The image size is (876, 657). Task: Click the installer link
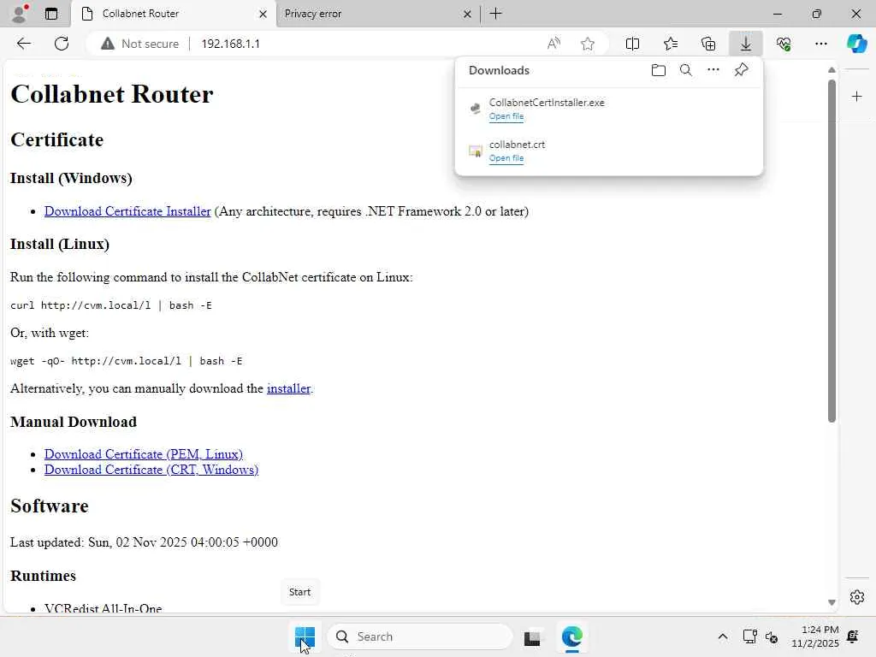coord(288,388)
